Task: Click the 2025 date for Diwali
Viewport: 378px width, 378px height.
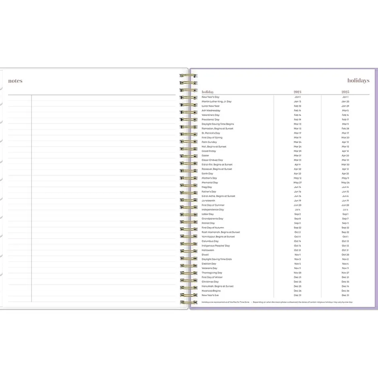Action: click(x=345, y=255)
